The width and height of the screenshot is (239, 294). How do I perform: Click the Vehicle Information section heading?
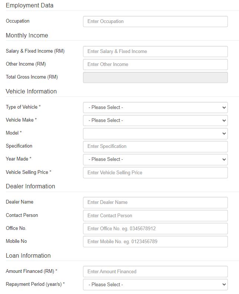31,92
